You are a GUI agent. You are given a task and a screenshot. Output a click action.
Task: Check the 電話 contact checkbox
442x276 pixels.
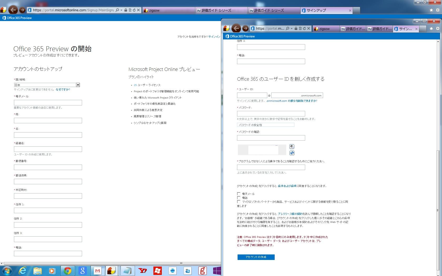click(239, 198)
